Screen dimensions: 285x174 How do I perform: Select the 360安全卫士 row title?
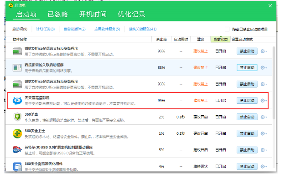(35, 131)
